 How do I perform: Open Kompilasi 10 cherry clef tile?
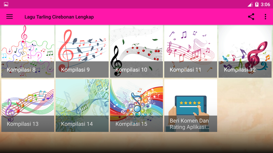(x=136, y=51)
